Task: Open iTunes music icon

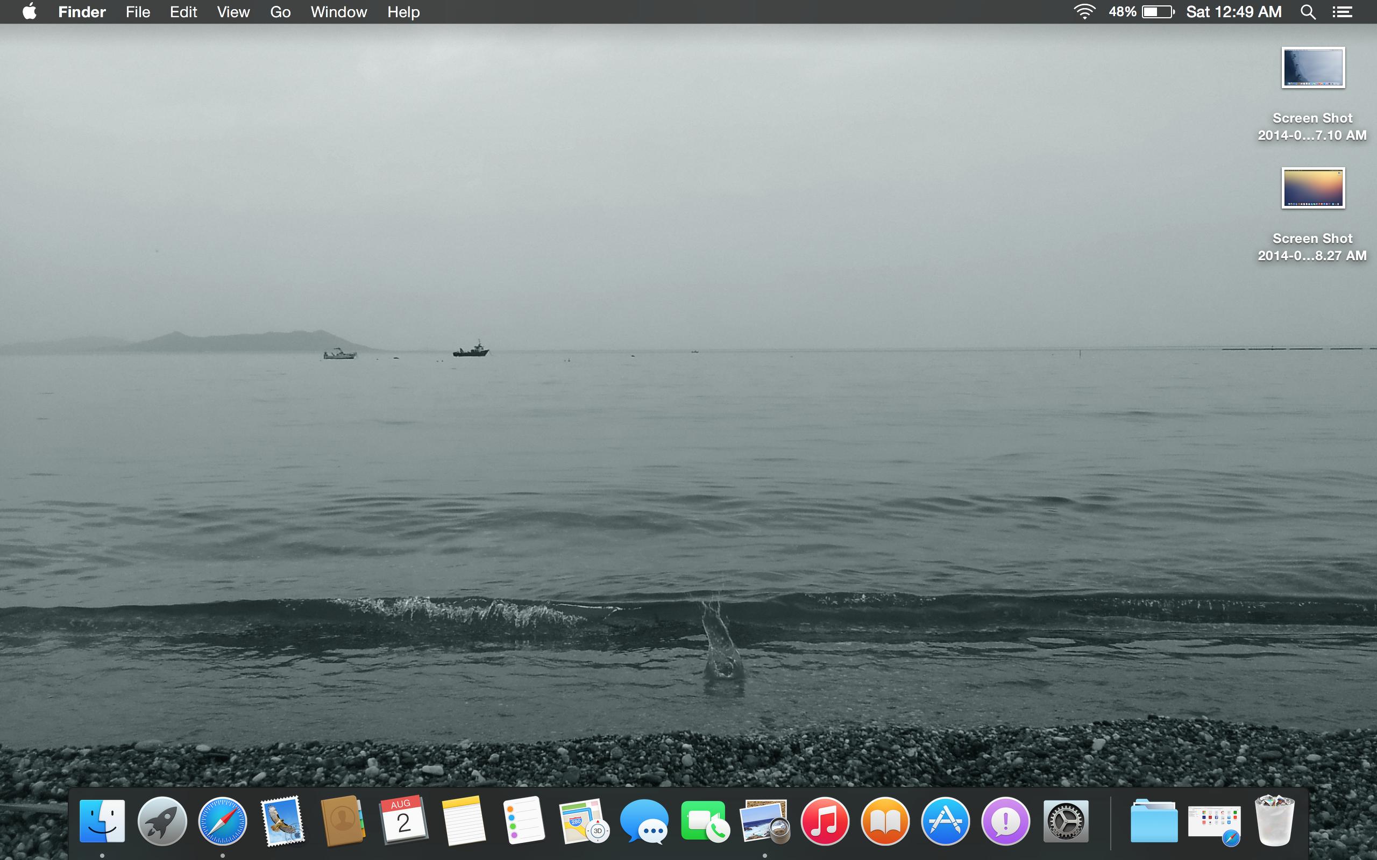Action: (825, 821)
